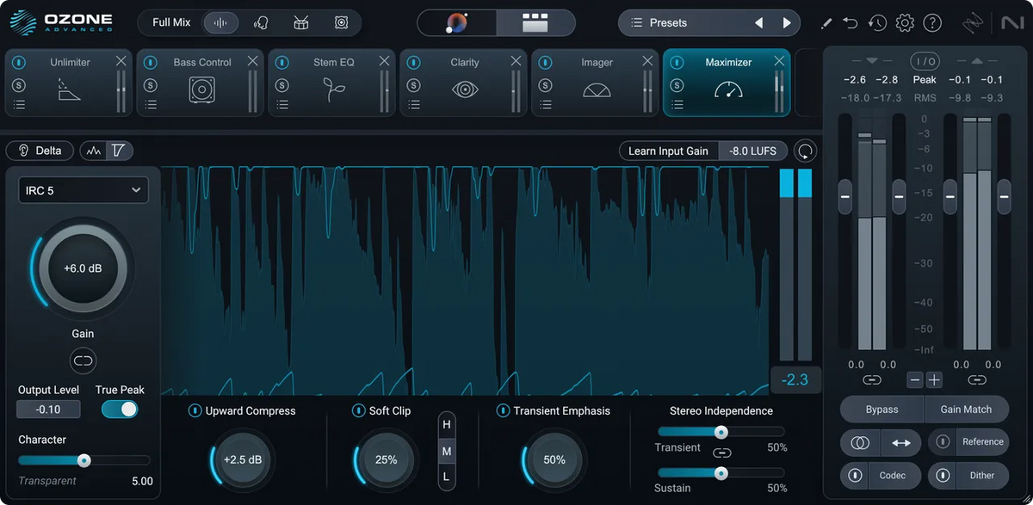Disable the Bass Control module power toggle

[x=151, y=62]
